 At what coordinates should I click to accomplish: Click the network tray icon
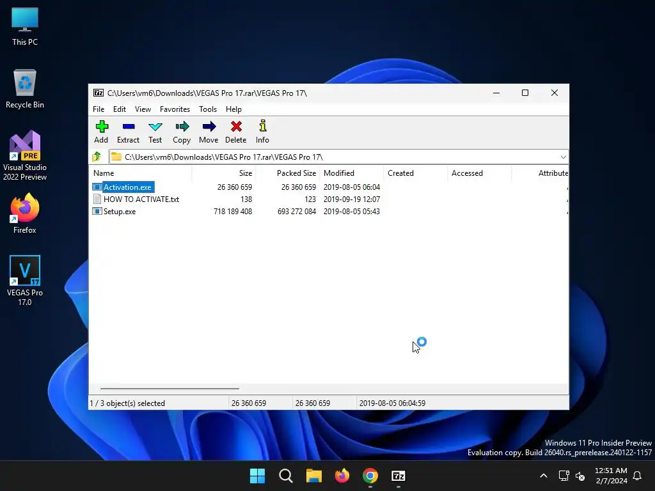tap(564, 476)
